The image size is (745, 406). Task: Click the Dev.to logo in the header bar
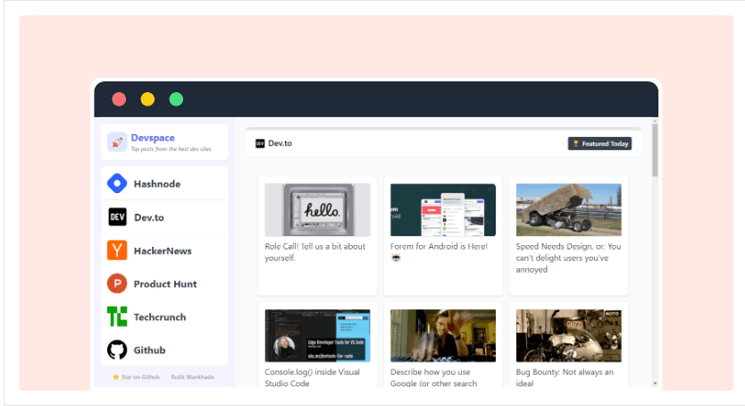[260, 143]
